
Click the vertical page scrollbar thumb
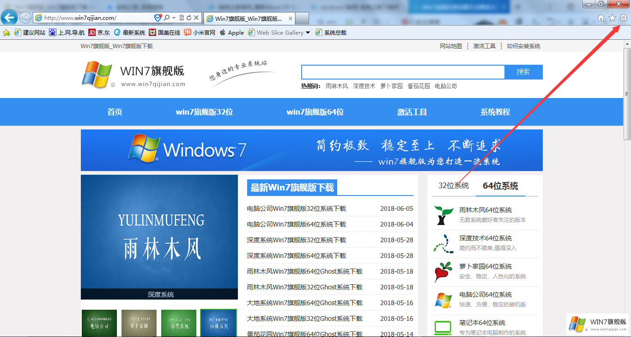(x=627, y=93)
